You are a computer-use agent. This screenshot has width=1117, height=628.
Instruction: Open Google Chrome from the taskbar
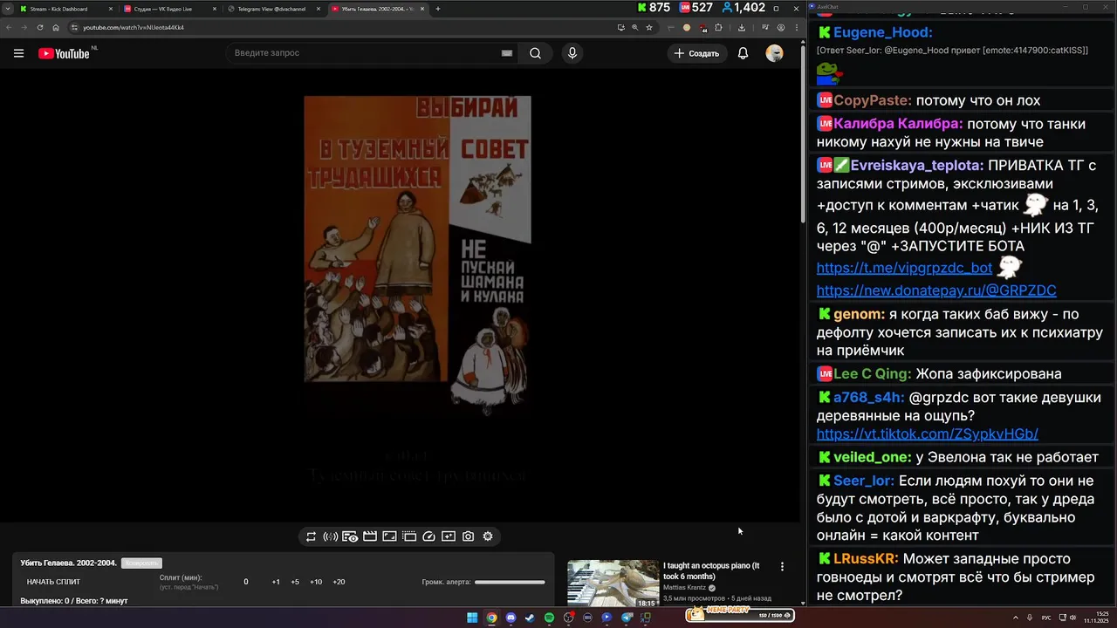click(491, 618)
